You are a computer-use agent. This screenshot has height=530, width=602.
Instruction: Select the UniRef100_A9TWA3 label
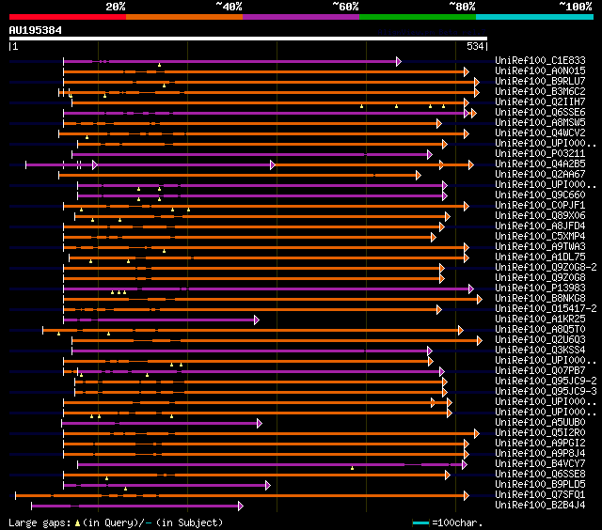540,246
